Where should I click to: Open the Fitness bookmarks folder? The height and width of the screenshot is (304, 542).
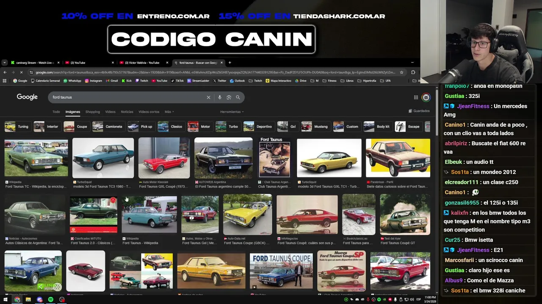(x=329, y=81)
